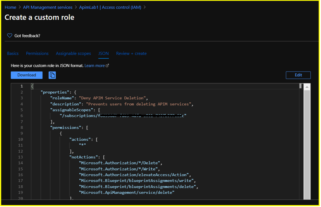Open the external link icon beside Learn more
This screenshot has width=321, height=207.
coord(107,65)
